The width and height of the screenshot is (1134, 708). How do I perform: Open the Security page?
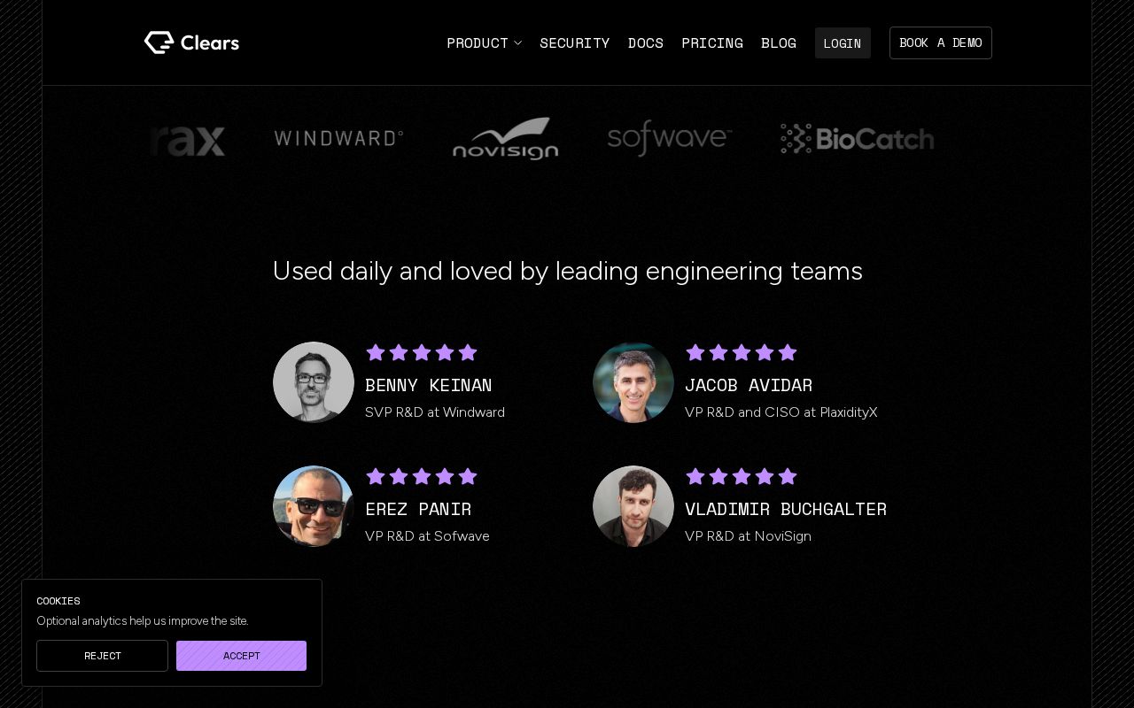[x=574, y=42]
